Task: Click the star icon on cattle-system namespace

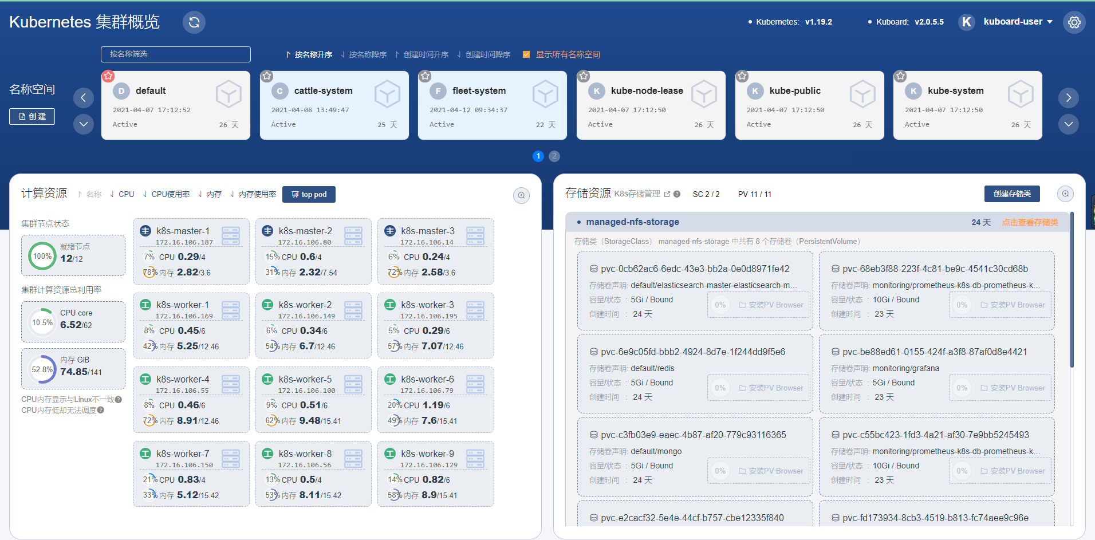Action: click(x=267, y=76)
